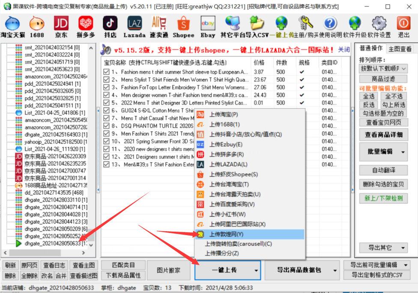Open the Ebay toolbar icon
Viewport: 418px width, 293px height.
coord(208,27)
